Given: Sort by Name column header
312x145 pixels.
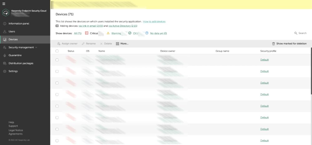Looking at the screenshot, I should click(x=102, y=51).
